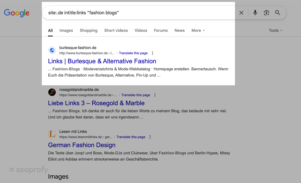Open the Short videos tab
The image size is (301, 183).
pyautogui.click(x=116, y=30)
